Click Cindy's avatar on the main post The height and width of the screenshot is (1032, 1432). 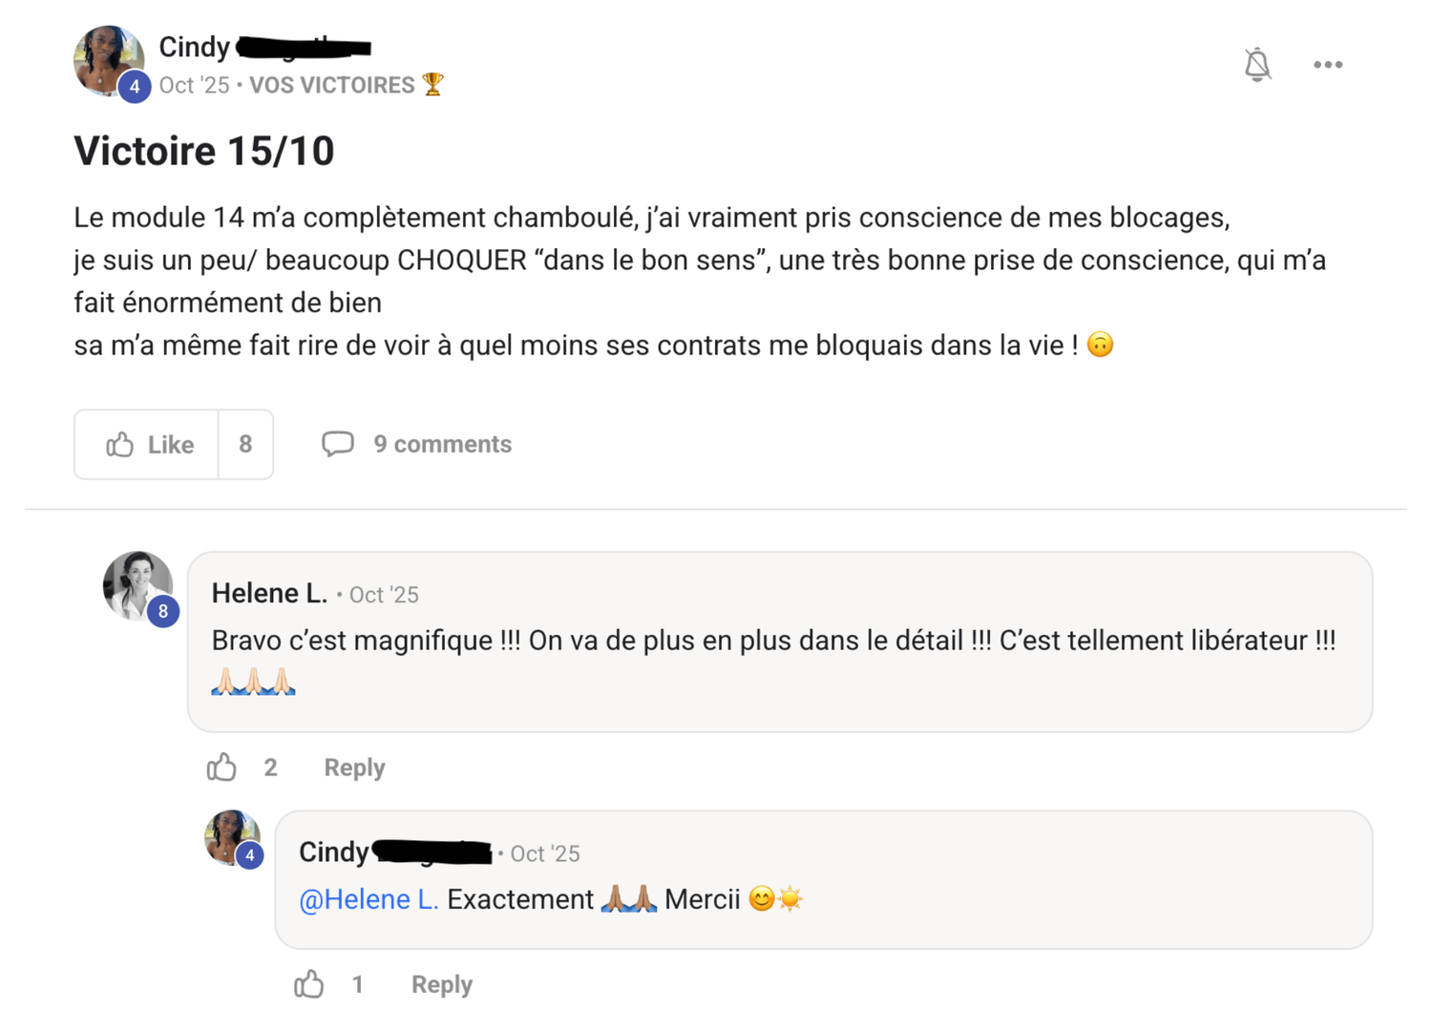pyautogui.click(x=108, y=60)
